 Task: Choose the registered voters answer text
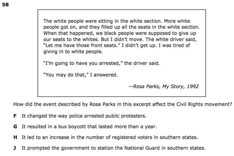click(x=110, y=137)
